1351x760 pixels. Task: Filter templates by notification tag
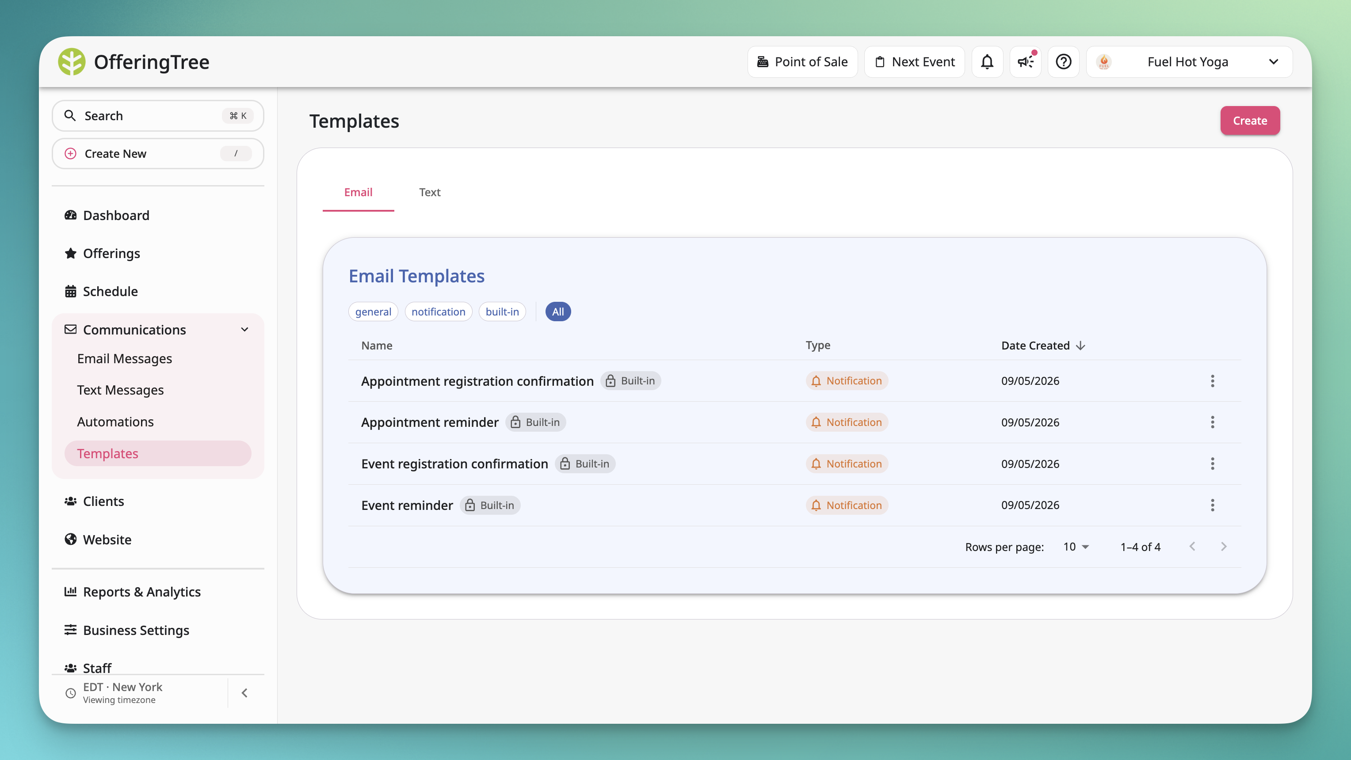[x=438, y=312]
